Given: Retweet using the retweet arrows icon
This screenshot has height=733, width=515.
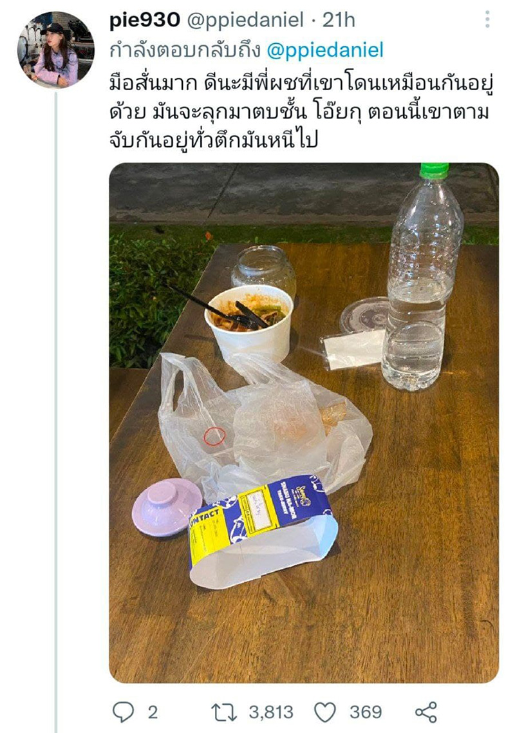Looking at the screenshot, I should coord(224,712).
